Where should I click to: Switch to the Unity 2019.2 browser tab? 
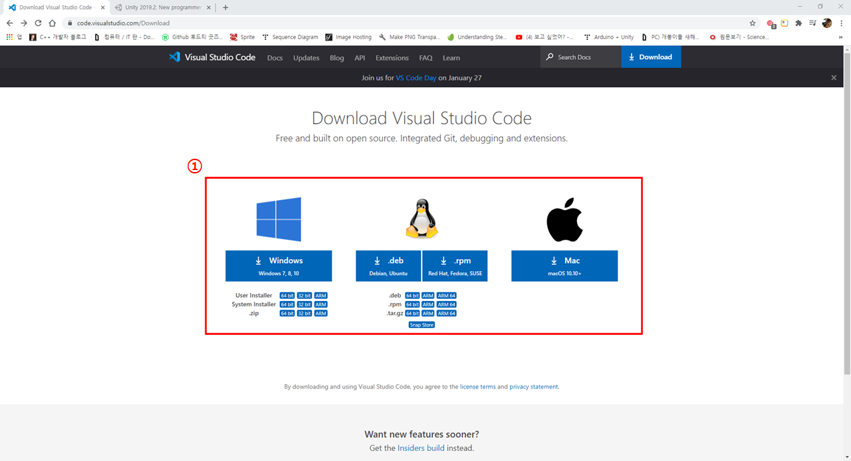[x=161, y=7]
